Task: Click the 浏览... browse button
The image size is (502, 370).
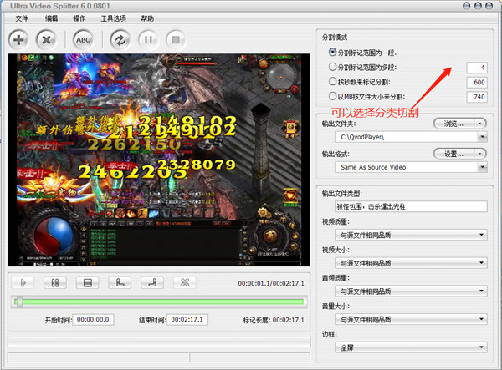Action: click(x=453, y=124)
